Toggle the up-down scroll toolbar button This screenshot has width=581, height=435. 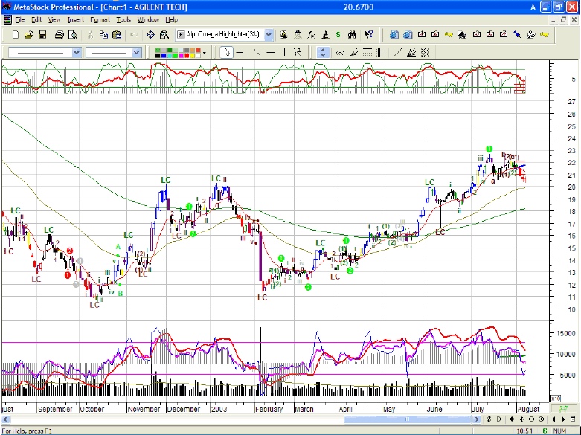point(323,53)
